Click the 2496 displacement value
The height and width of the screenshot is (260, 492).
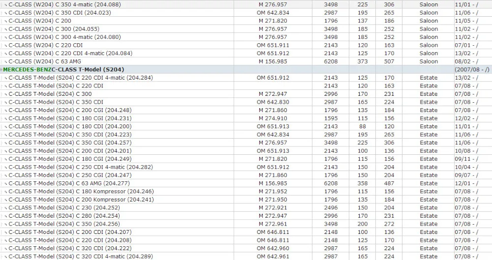click(331, 207)
